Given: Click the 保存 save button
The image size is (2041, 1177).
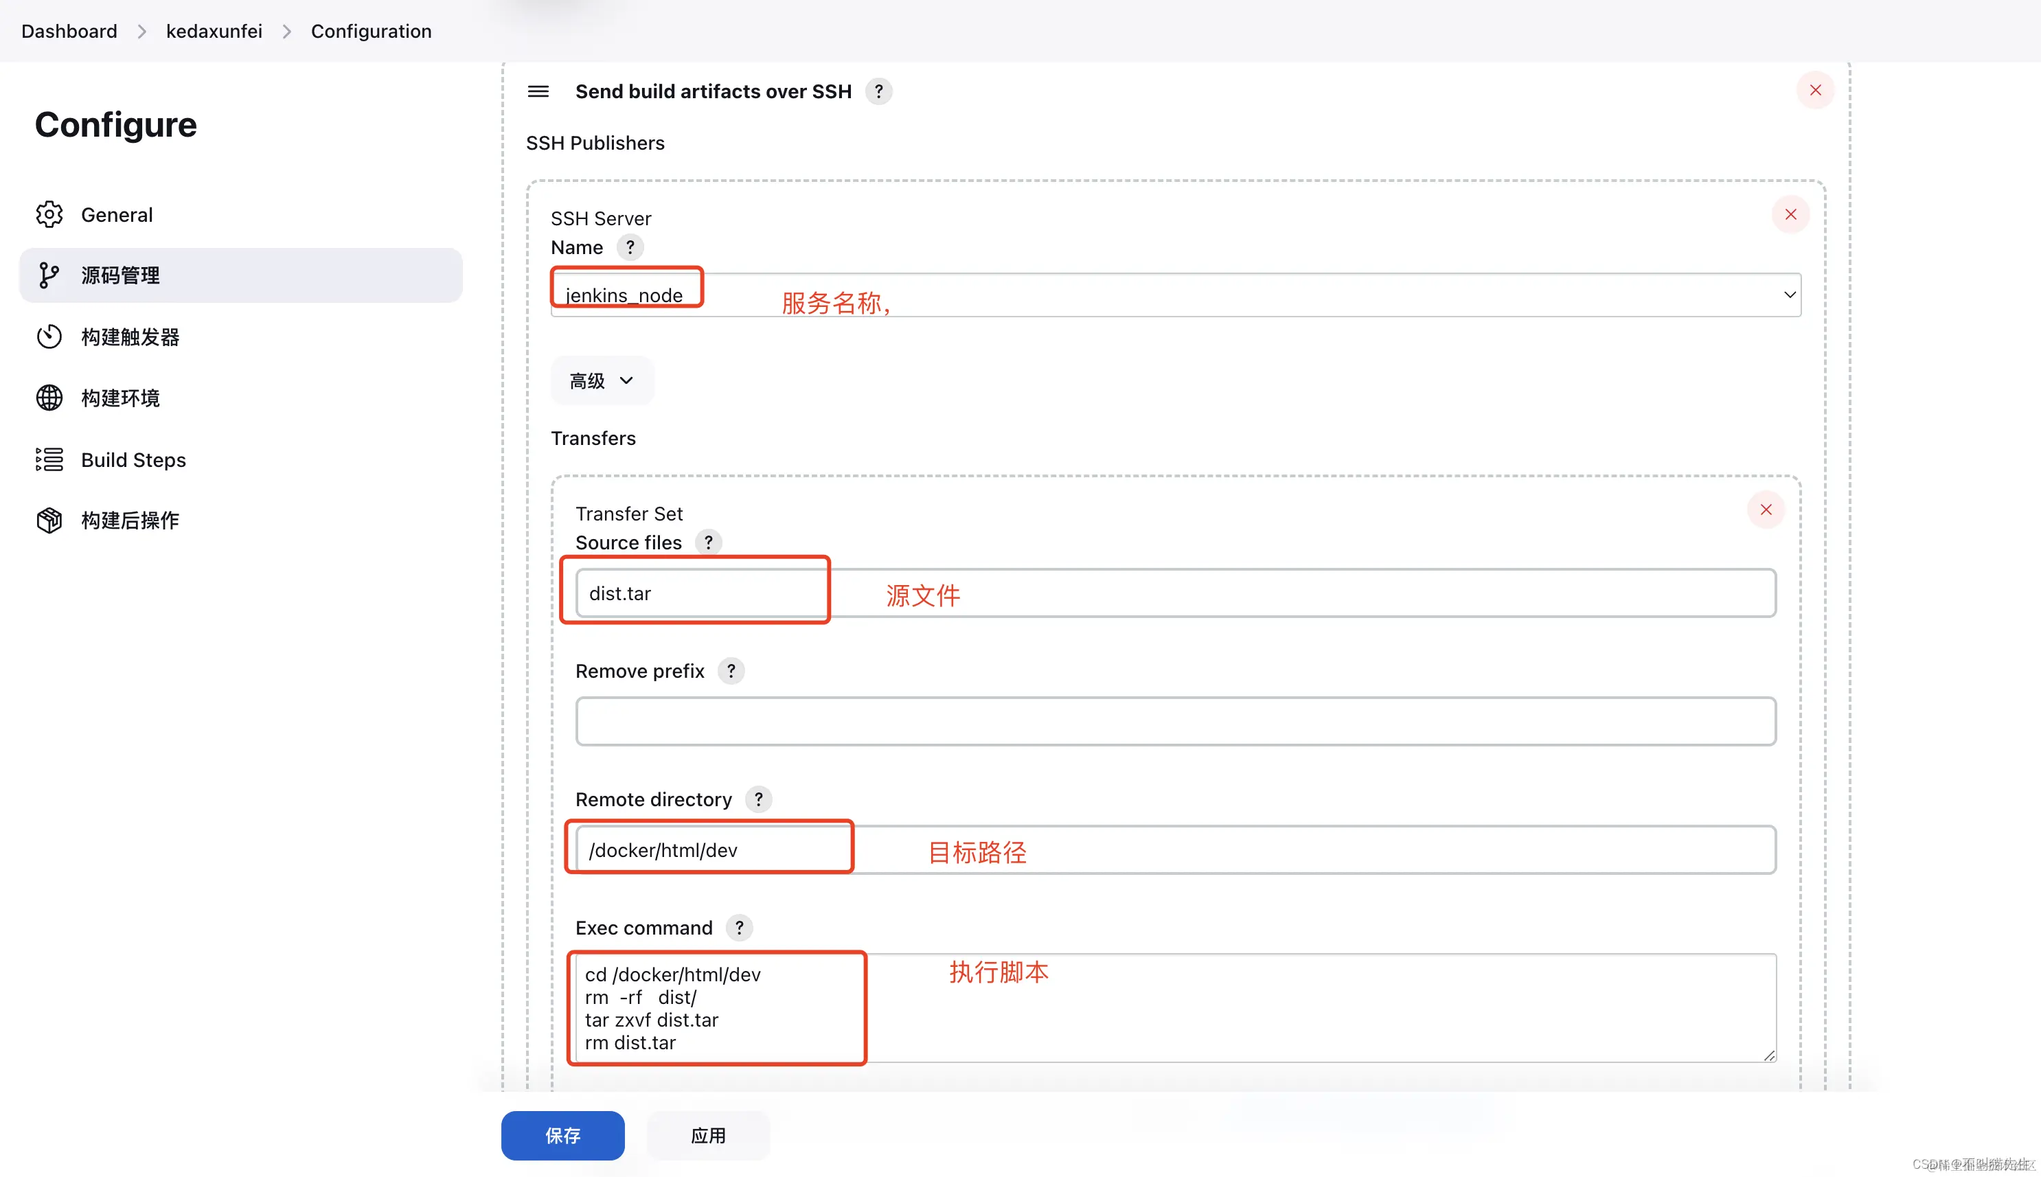Looking at the screenshot, I should click(562, 1135).
